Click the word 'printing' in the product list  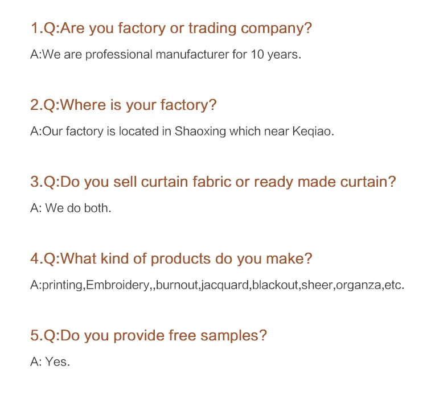(61, 285)
